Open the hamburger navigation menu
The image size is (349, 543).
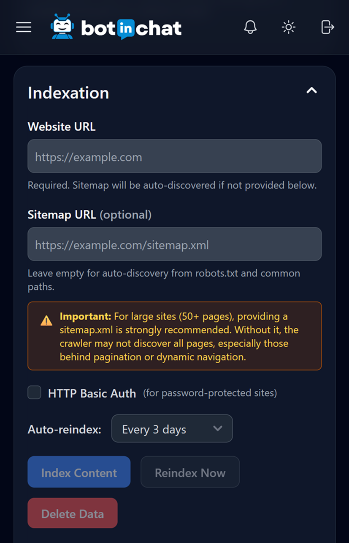(24, 27)
